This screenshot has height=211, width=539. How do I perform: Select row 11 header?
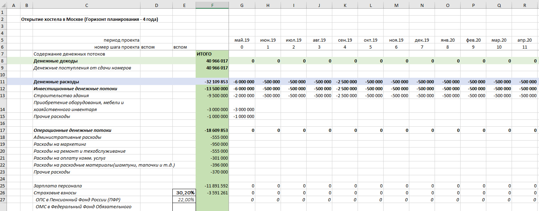tap(3, 82)
